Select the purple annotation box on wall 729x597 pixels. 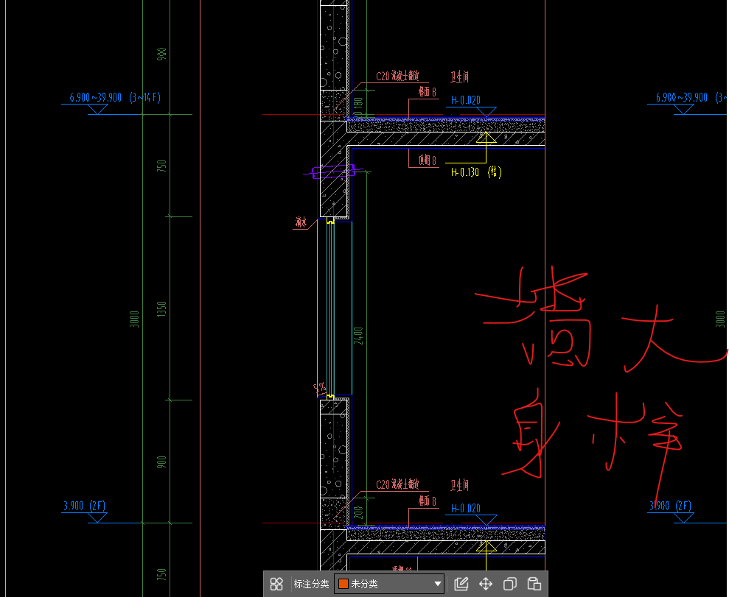point(333,172)
